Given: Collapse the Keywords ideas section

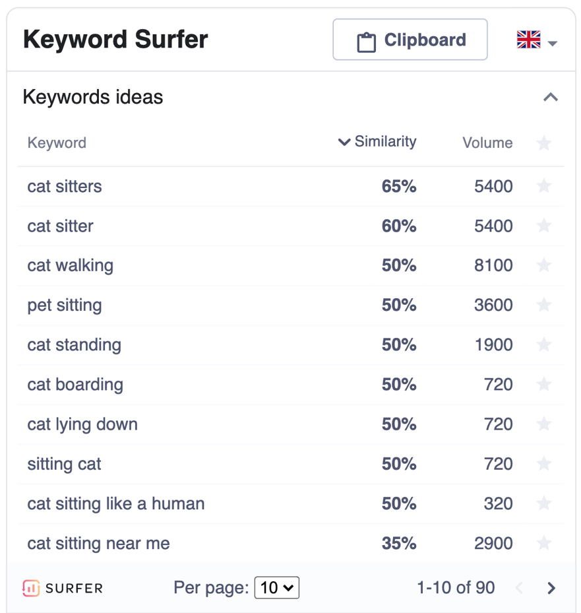Looking at the screenshot, I should 551,98.
